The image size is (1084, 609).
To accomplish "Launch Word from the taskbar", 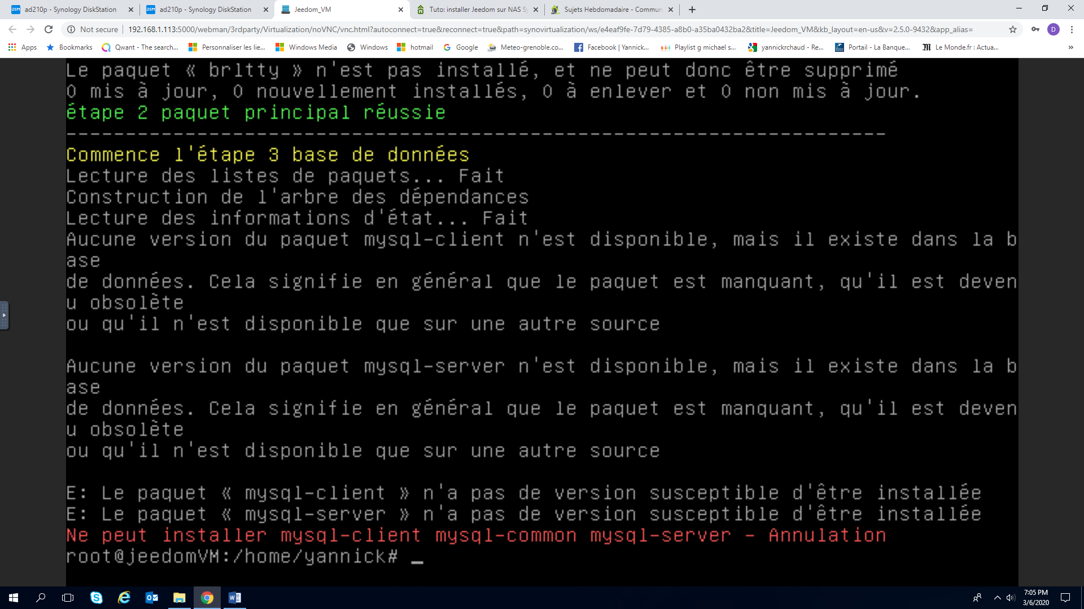I will tap(235, 598).
